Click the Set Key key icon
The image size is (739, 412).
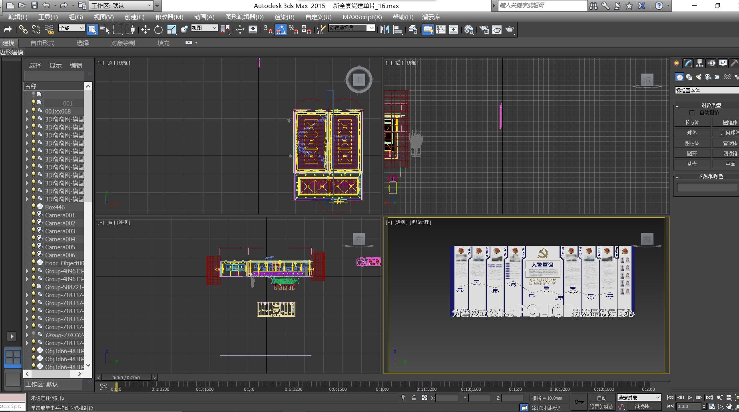click(x=579, y=402)
